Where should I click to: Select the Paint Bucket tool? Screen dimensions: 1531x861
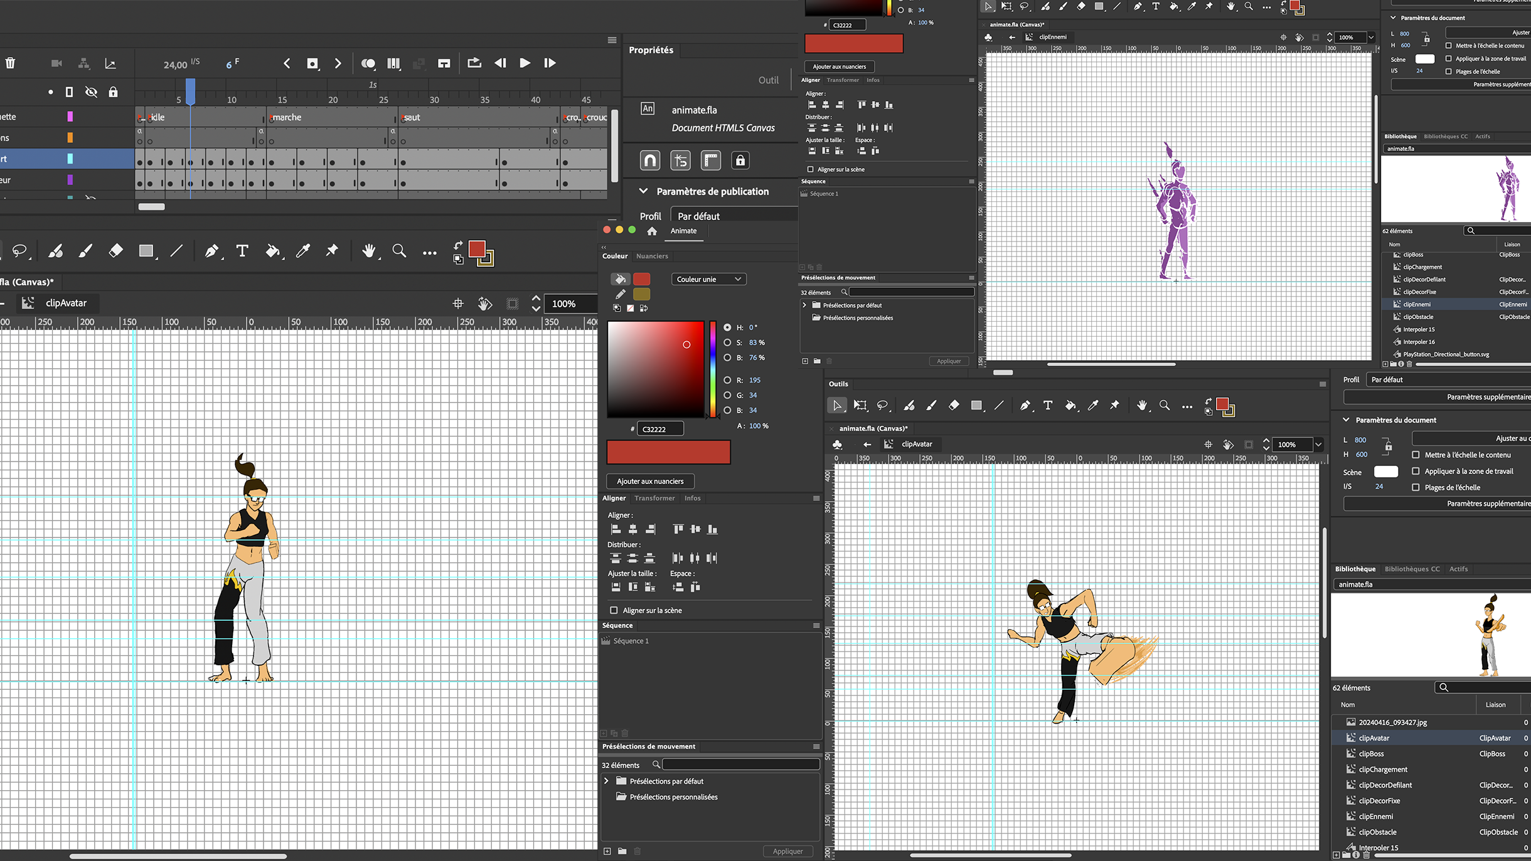tap(1070, 405)
